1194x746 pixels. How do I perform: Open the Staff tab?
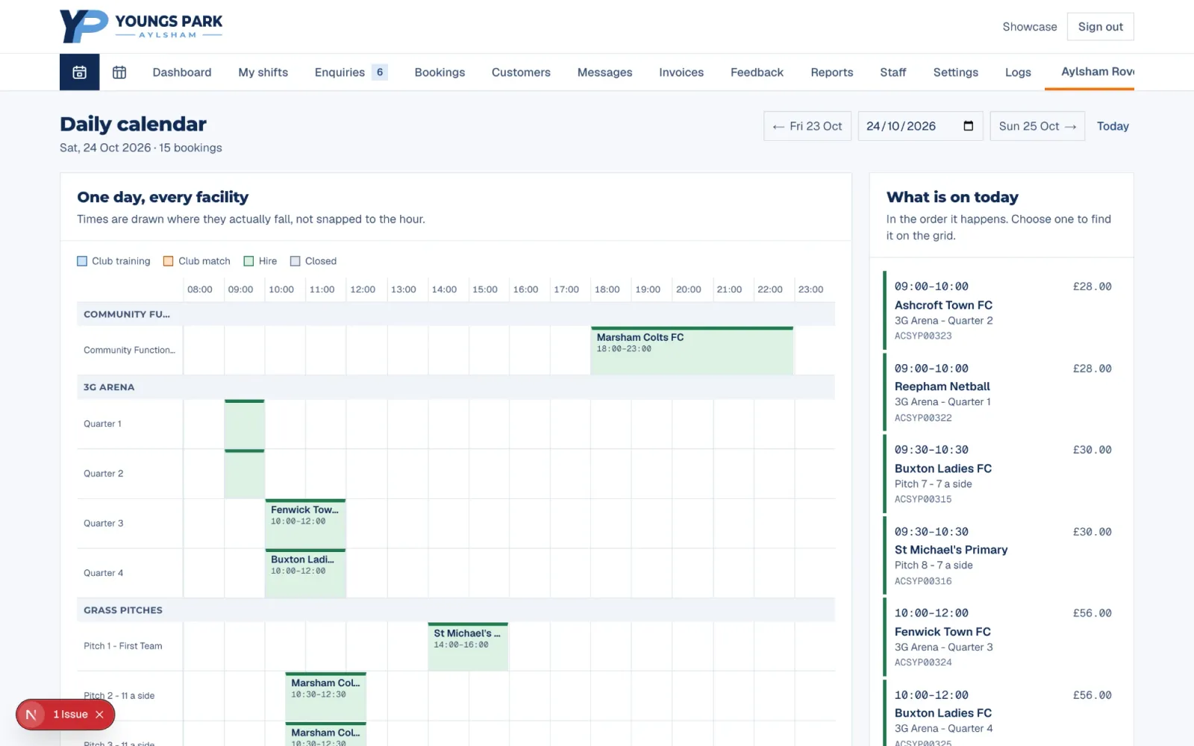pyautogui.click(x=893, y=72)
